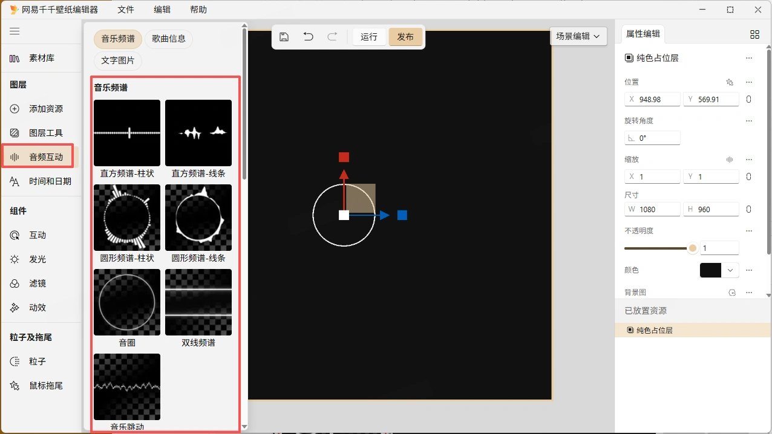Open more options next to 纯色占位层 title
Image resolution: width=772 pixels, height=434 pixels.
click(x=749, y=58)
